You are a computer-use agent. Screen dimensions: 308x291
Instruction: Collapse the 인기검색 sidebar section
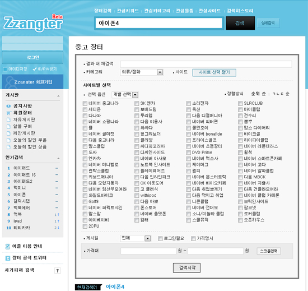tap(58, 158)
